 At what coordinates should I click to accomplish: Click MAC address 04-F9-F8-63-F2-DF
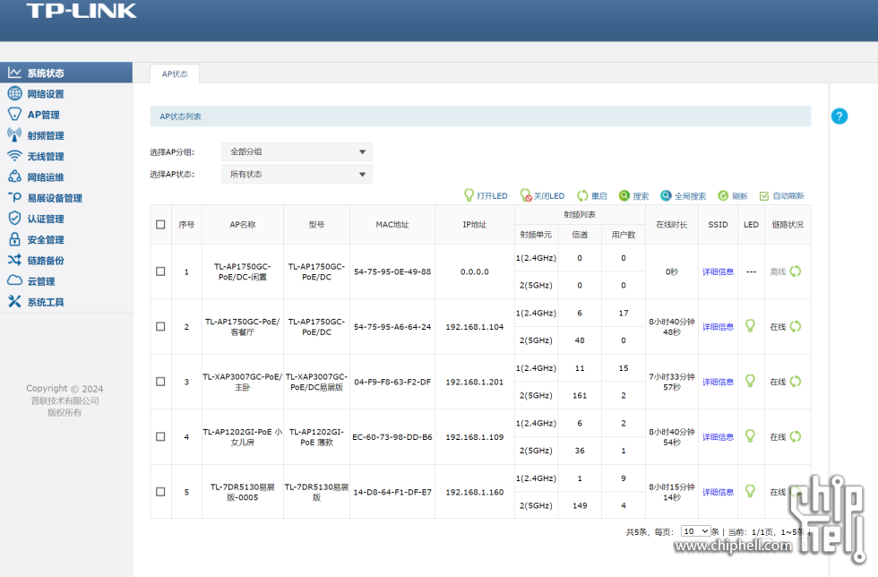[x=392, y=382]
